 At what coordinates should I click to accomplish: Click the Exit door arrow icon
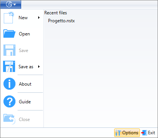click(144, 133)
